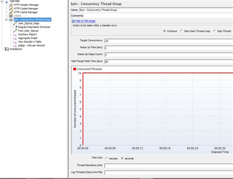Select the Summary Report listener icon
The image size is (233, 179).
[x=15, y=35]
